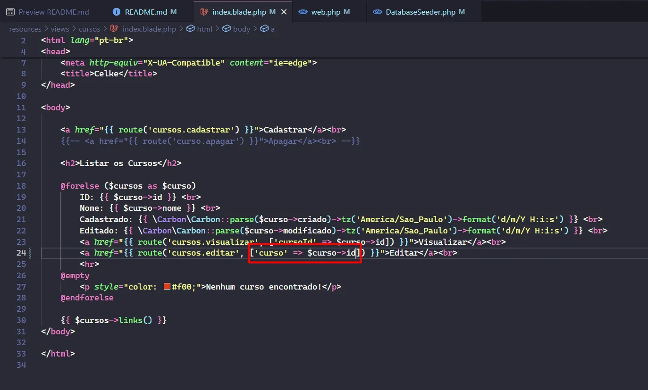648x390 pixels.
Task: Open the views breadcrumb dropdown
Action: tap(60, 29)
